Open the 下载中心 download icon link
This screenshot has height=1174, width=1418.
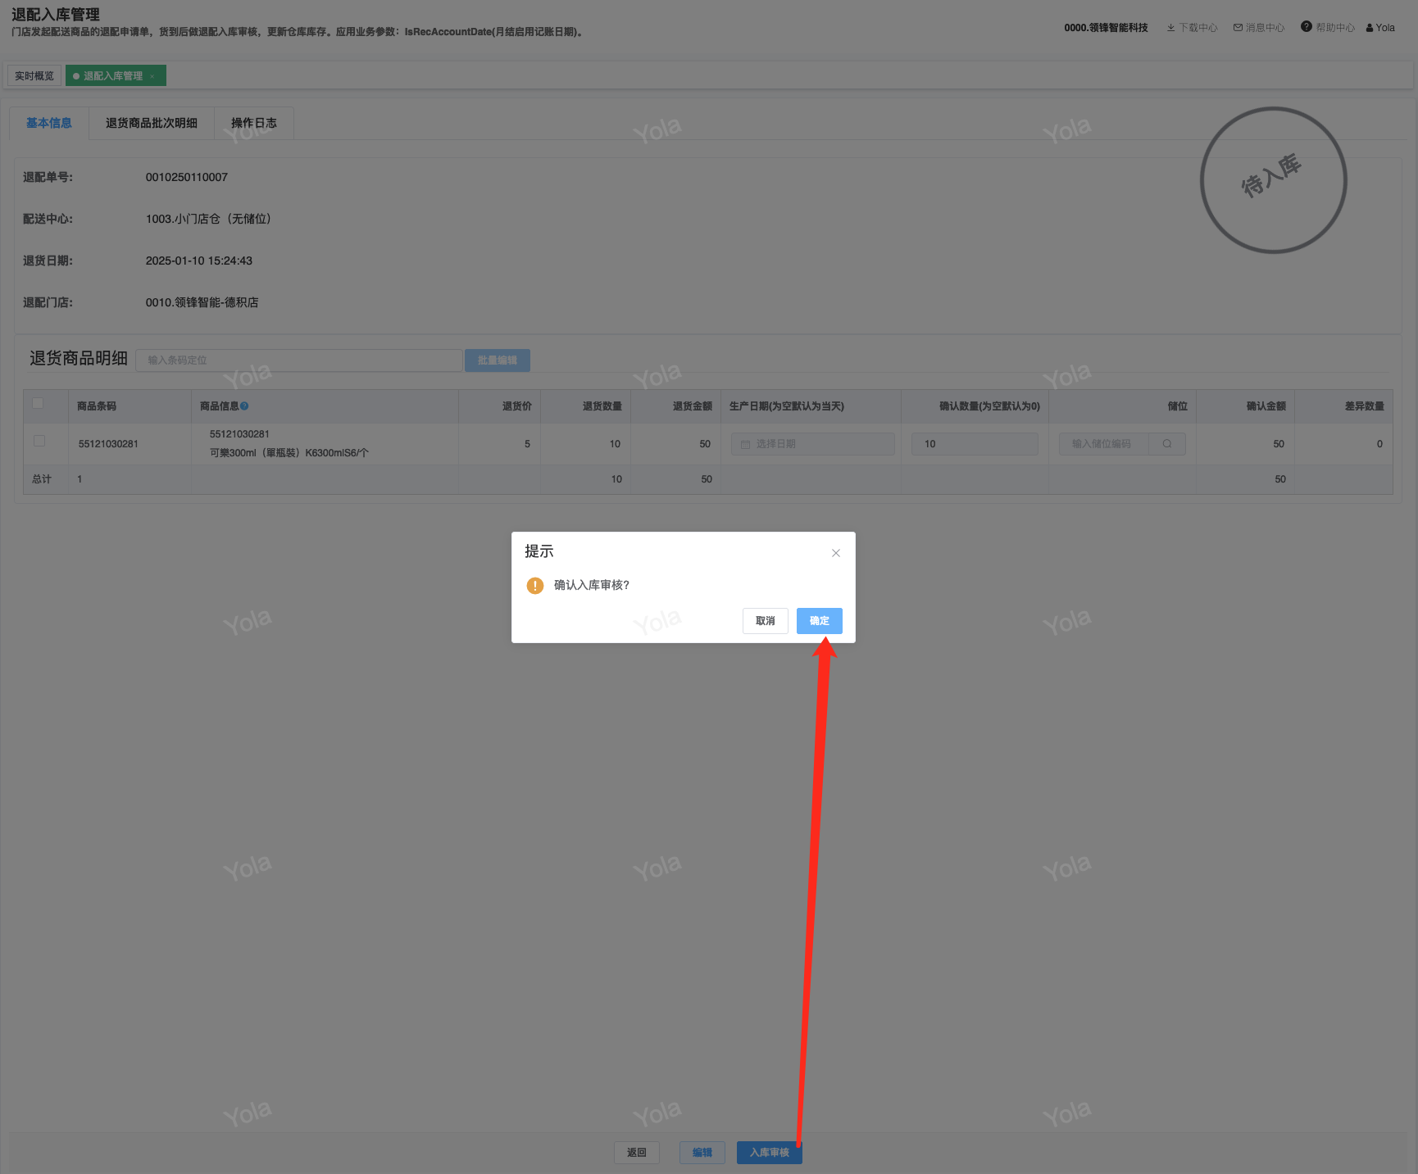(x=1193, y=28)
